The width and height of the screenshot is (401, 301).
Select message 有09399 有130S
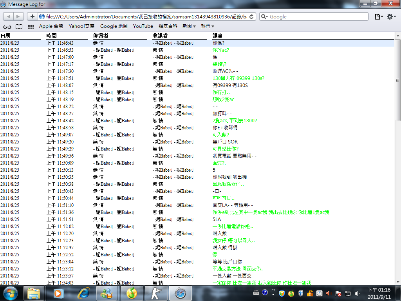(230, 85)
